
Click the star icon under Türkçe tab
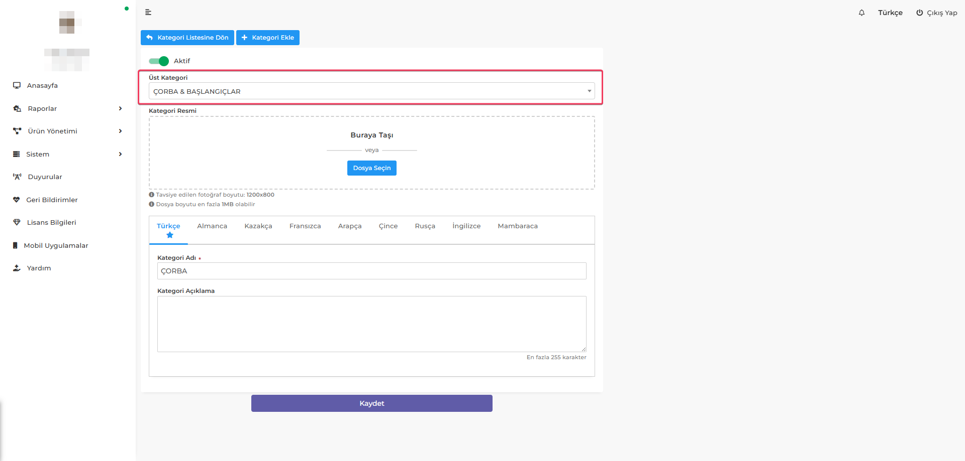[x=170, y=235]
